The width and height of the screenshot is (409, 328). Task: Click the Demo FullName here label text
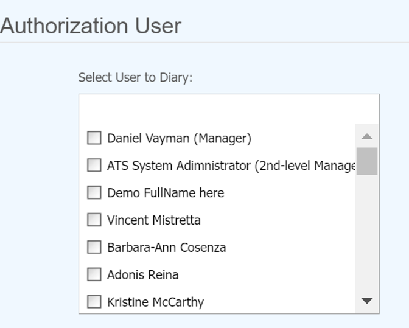(x=166, y=193)
